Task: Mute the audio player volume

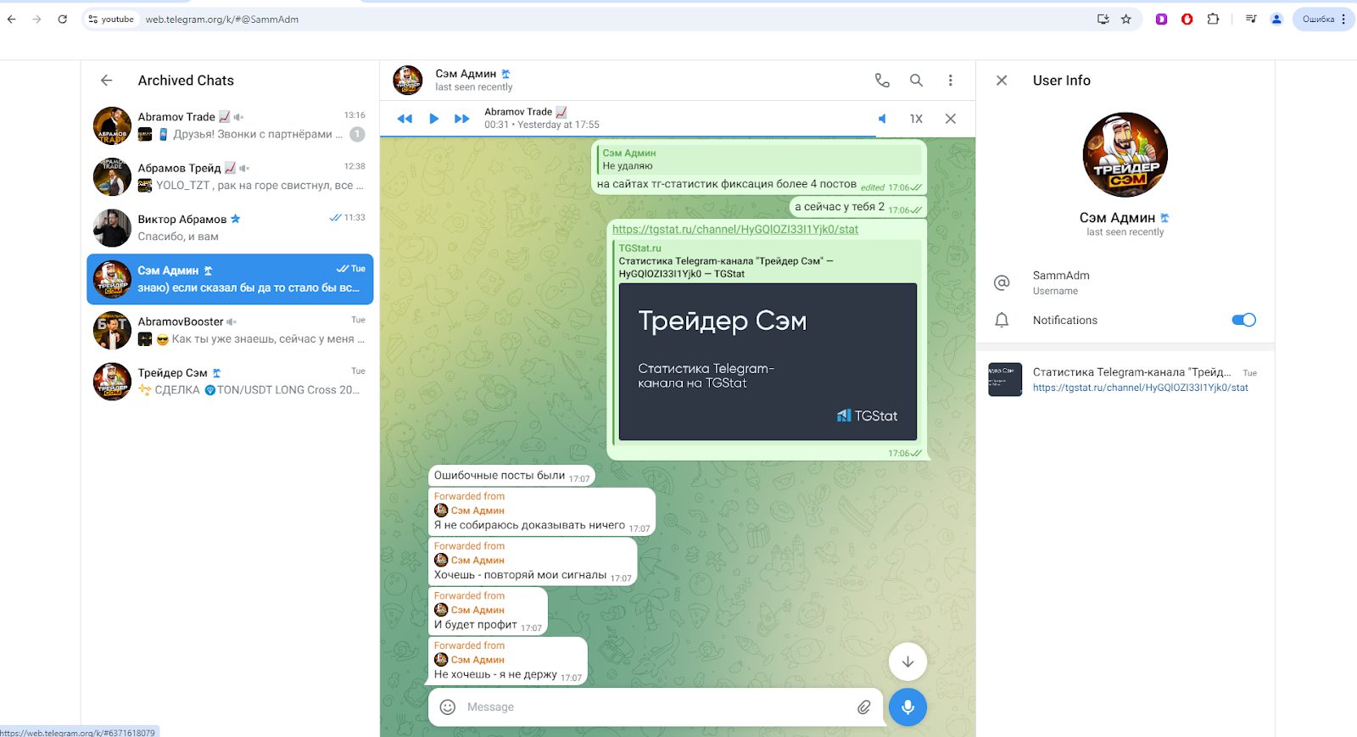Action: pyautogui.click(x=882, y=119)
